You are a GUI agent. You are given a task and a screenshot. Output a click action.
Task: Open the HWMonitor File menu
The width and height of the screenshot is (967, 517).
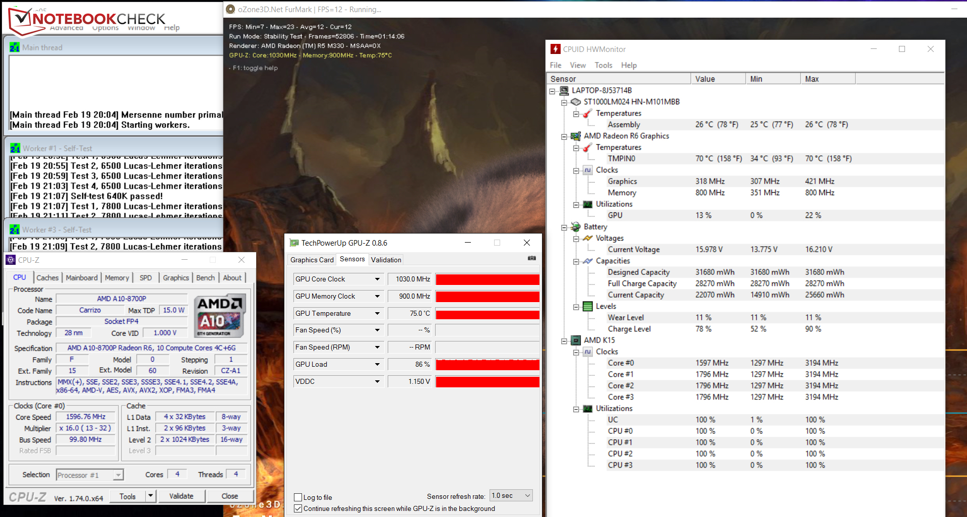(x=556, y=65)
